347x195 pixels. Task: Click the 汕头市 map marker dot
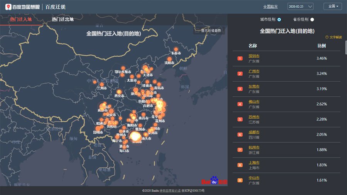click(146, 134)
